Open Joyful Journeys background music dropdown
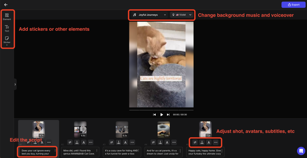This screenshot has height=158, width=307. [x=149, y=15]
